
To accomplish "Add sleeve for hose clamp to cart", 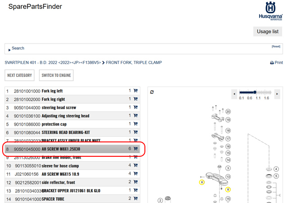I will (x=136, y=165).
